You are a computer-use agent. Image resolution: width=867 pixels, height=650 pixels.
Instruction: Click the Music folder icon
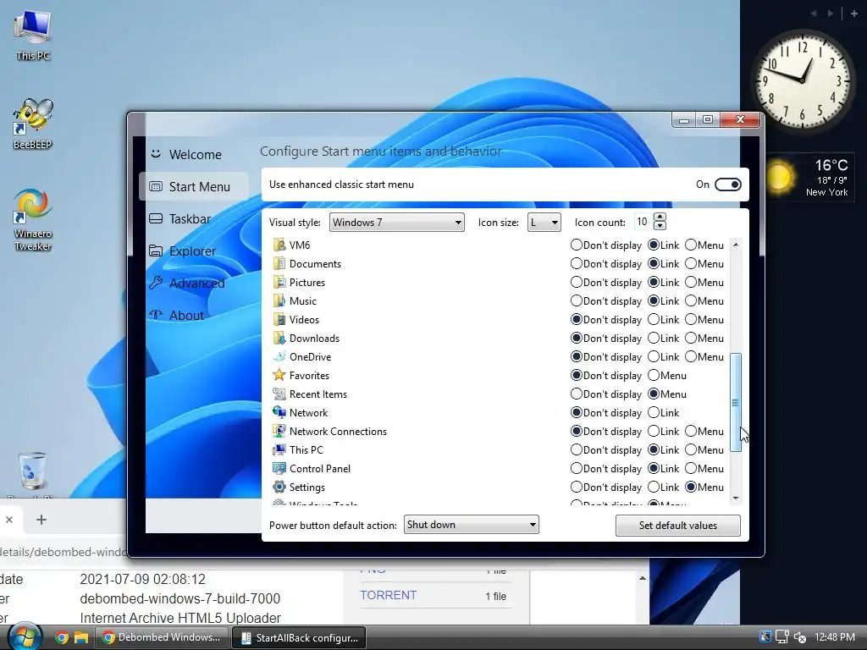pyautogui.click(x=279, y=301)
